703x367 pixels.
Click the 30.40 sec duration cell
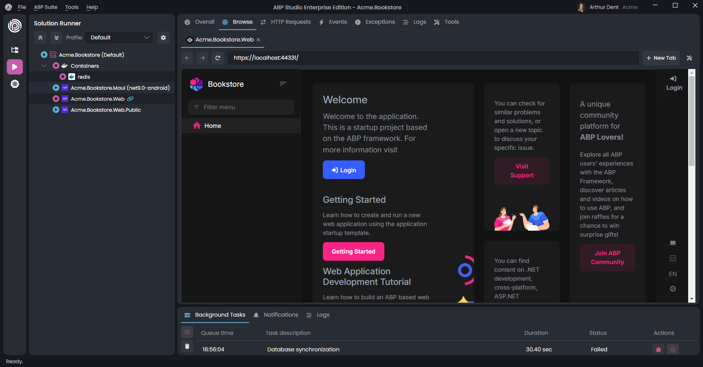539,350
